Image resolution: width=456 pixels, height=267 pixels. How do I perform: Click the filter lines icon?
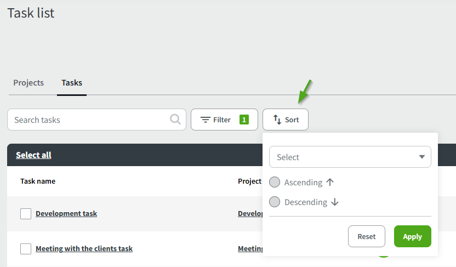pyautogui.click(x=206, y=120)
